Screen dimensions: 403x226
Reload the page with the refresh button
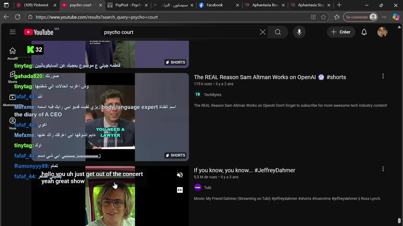coord(18,17)
